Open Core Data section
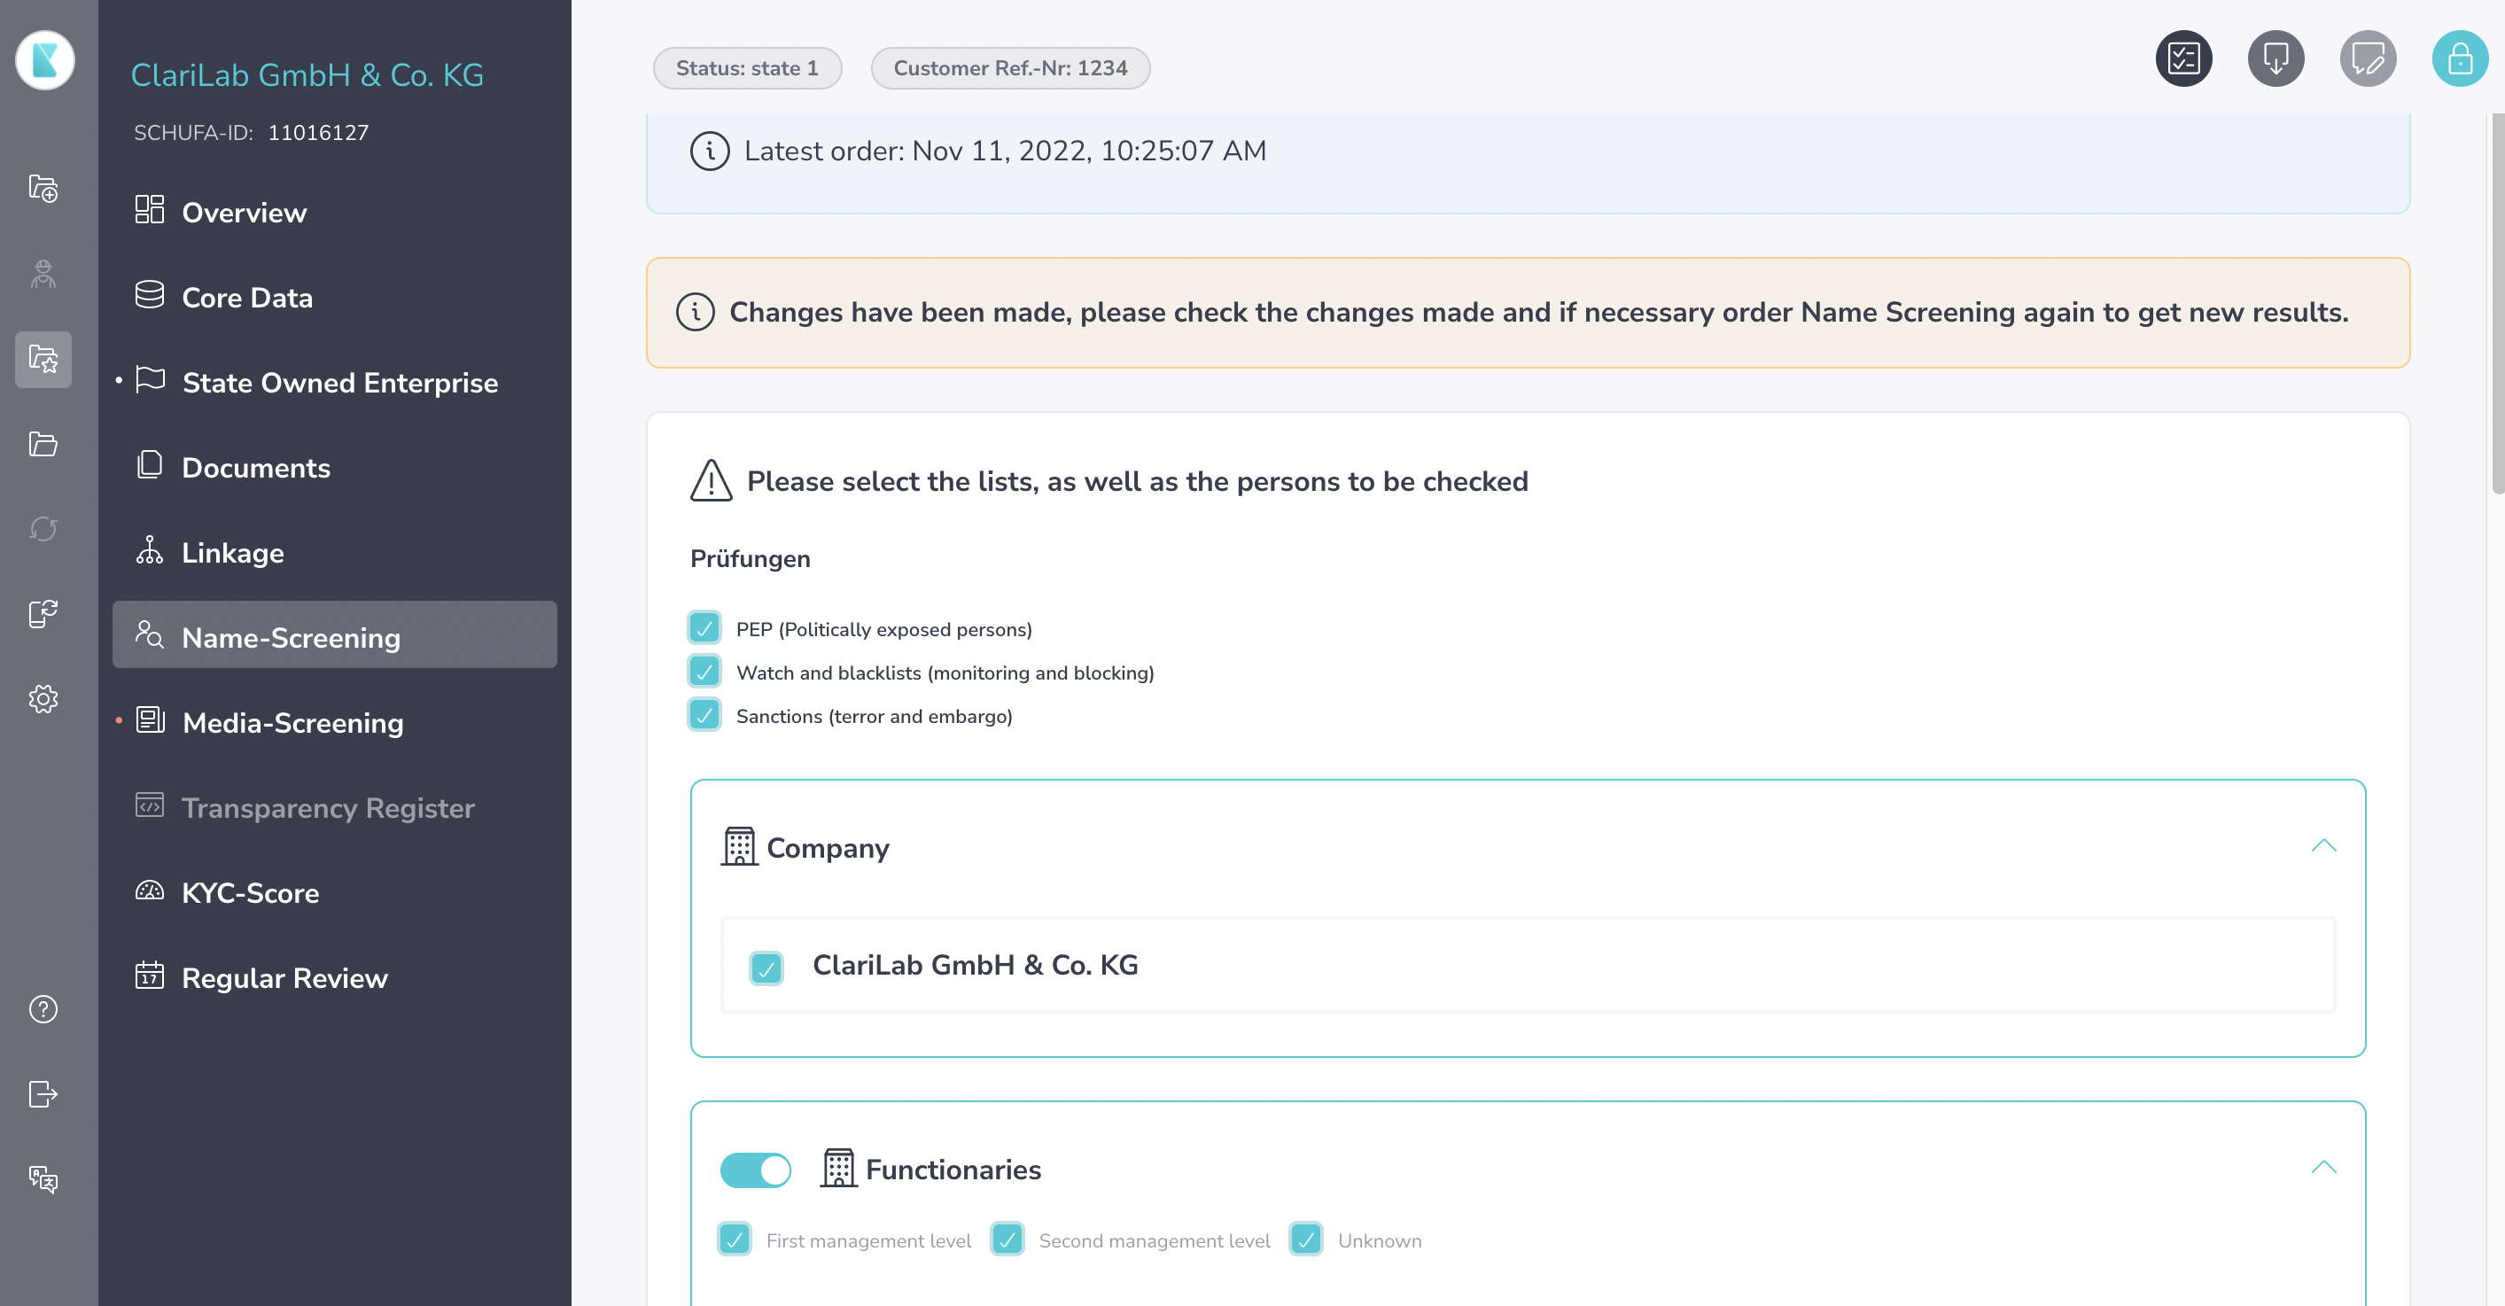 pos(335,297)
